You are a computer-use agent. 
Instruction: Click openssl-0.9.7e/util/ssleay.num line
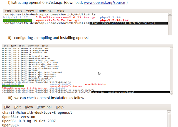coord(25,48)
